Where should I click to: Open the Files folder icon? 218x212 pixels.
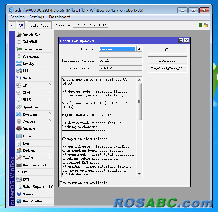pyautogui.click(x=19, y=136)
